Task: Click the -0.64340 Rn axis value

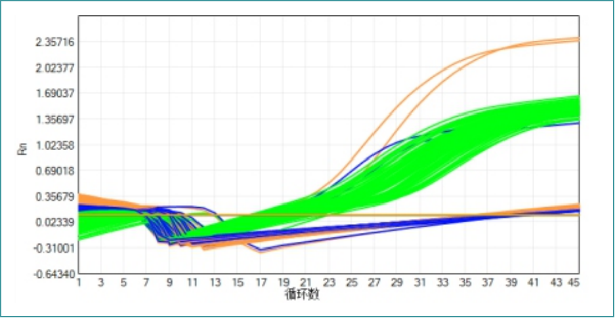Action: tap(53, 274)
